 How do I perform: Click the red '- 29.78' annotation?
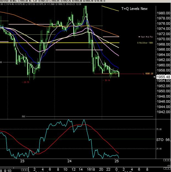pos(25,82)
